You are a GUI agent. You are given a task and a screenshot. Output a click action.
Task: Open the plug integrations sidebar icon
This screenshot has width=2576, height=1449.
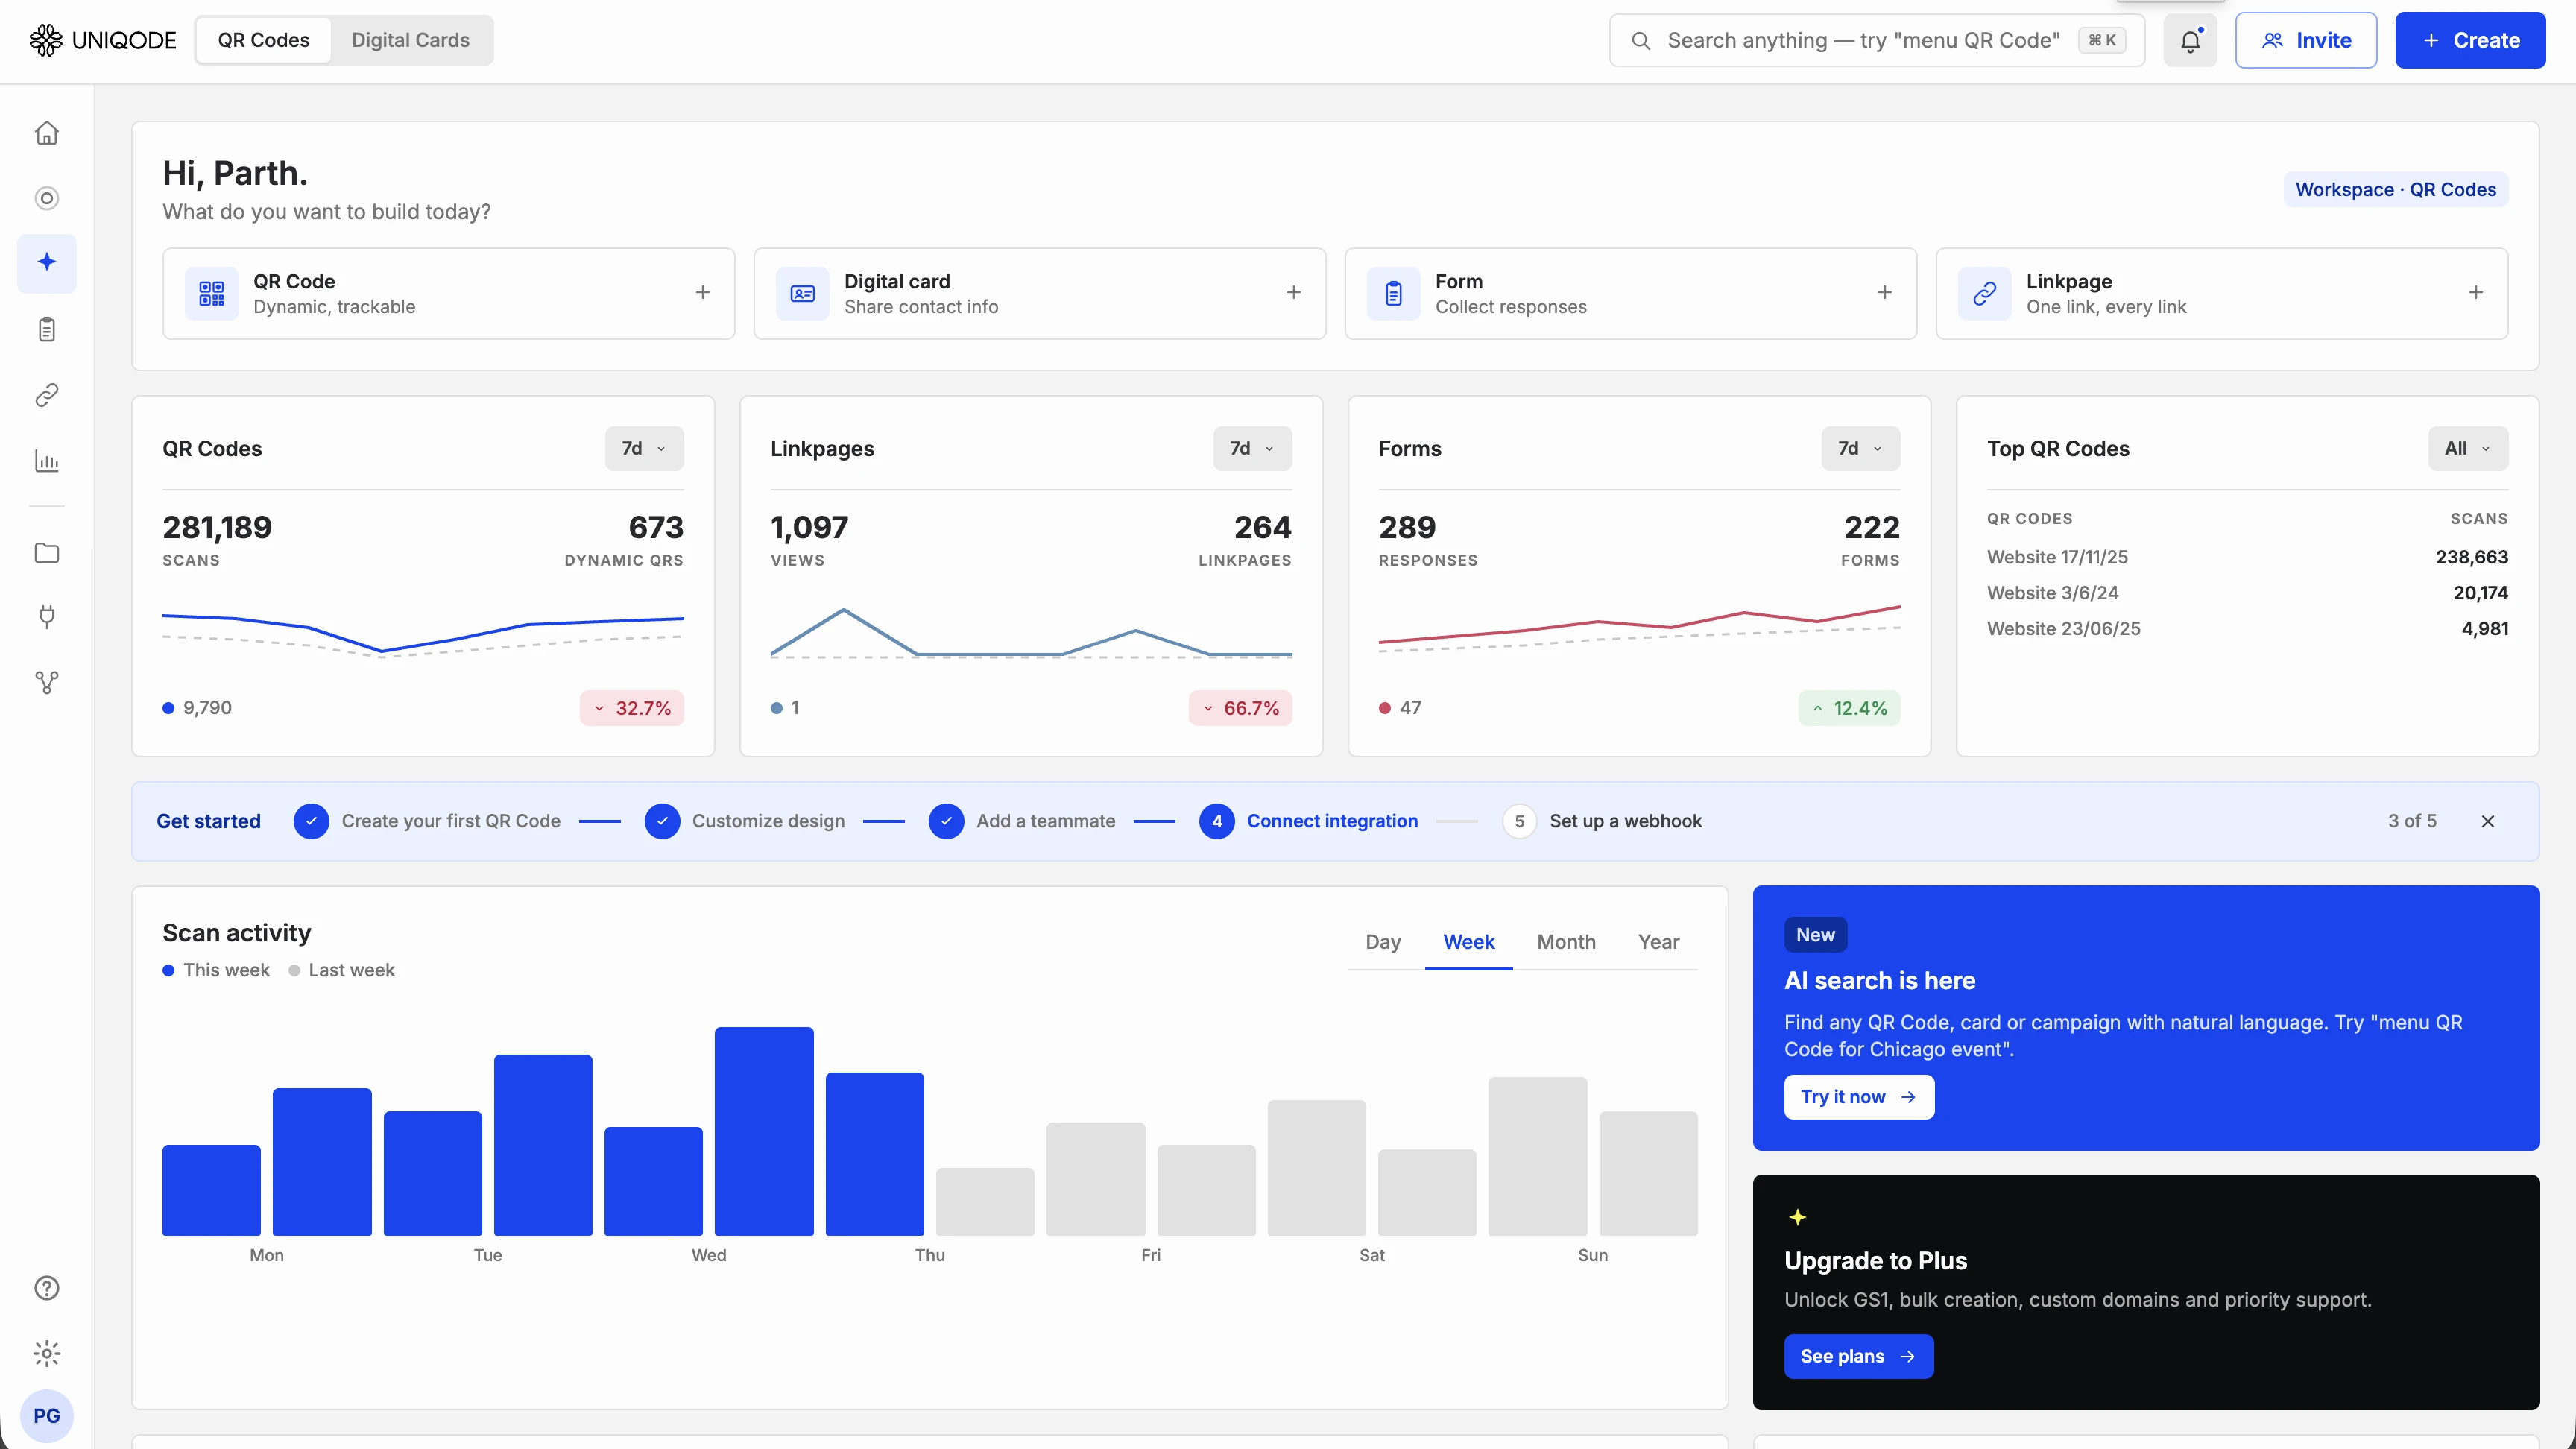(x=47, y=617)
